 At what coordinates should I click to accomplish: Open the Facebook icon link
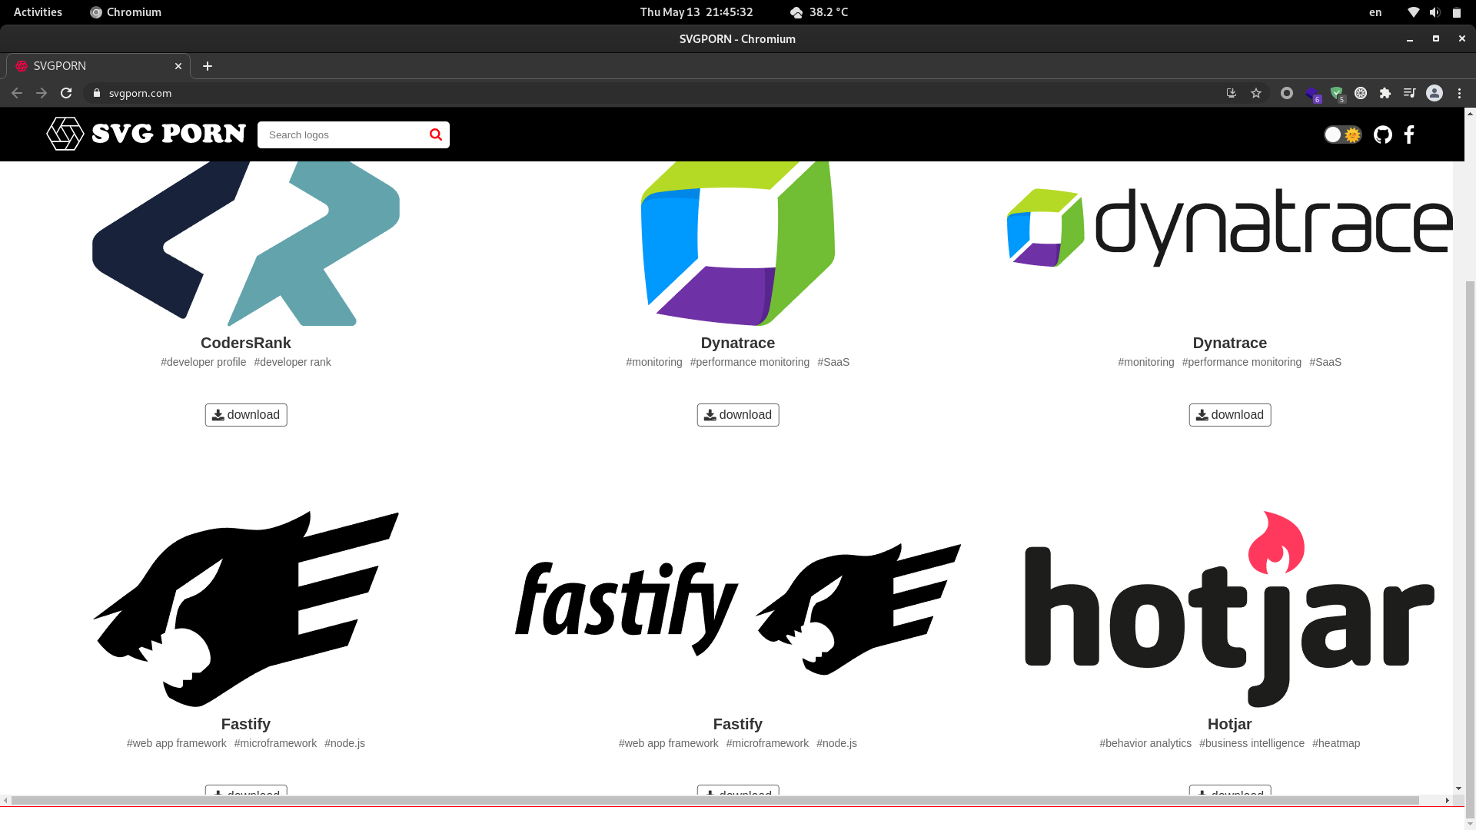click(1408, 135)
